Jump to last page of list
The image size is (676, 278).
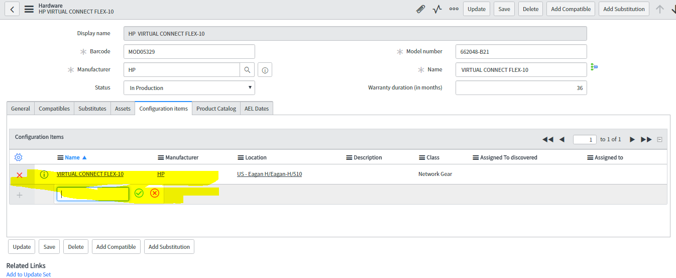tap(646, 139)
